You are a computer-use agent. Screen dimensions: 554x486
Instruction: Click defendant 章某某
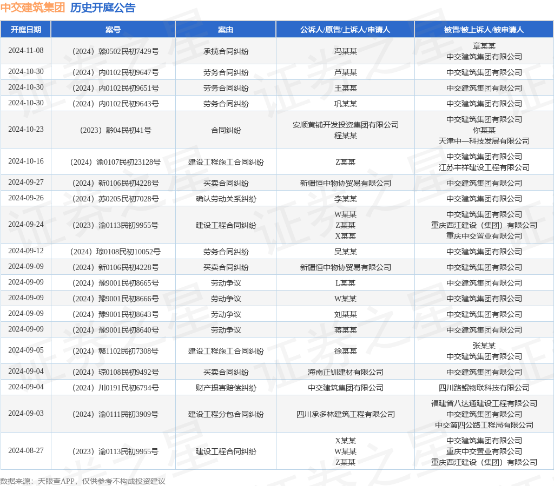click(x=484, y=46)
